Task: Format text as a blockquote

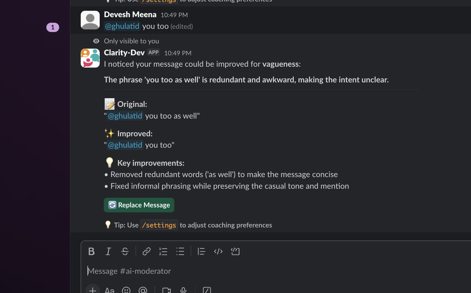Action: click(201, 251)
